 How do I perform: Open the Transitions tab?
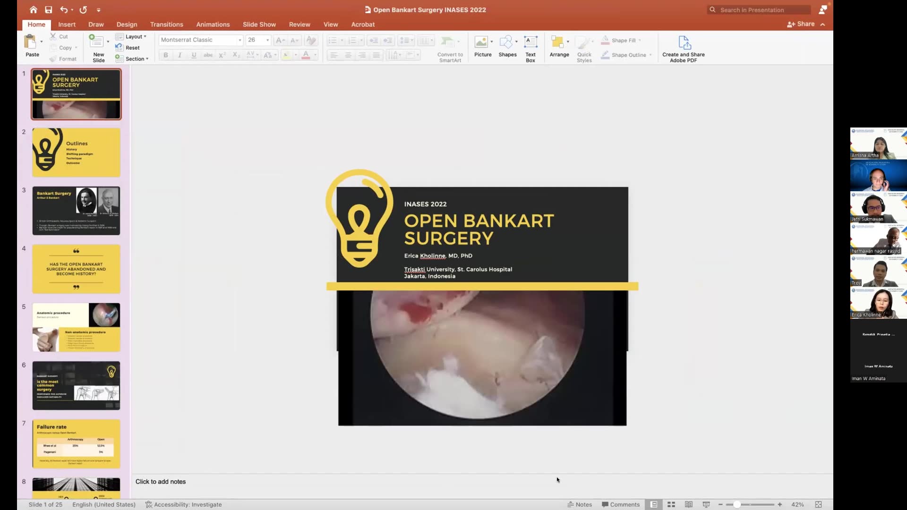click(166, 25)
